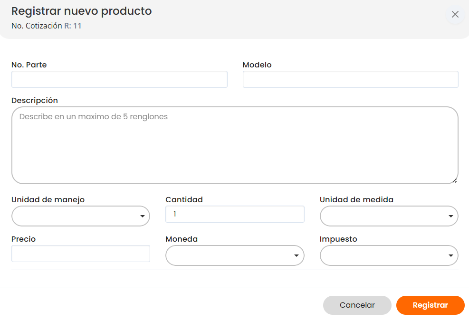Click the "No. Parte" field label
This screenshot has height=320, width=469.
pos(29,65)
